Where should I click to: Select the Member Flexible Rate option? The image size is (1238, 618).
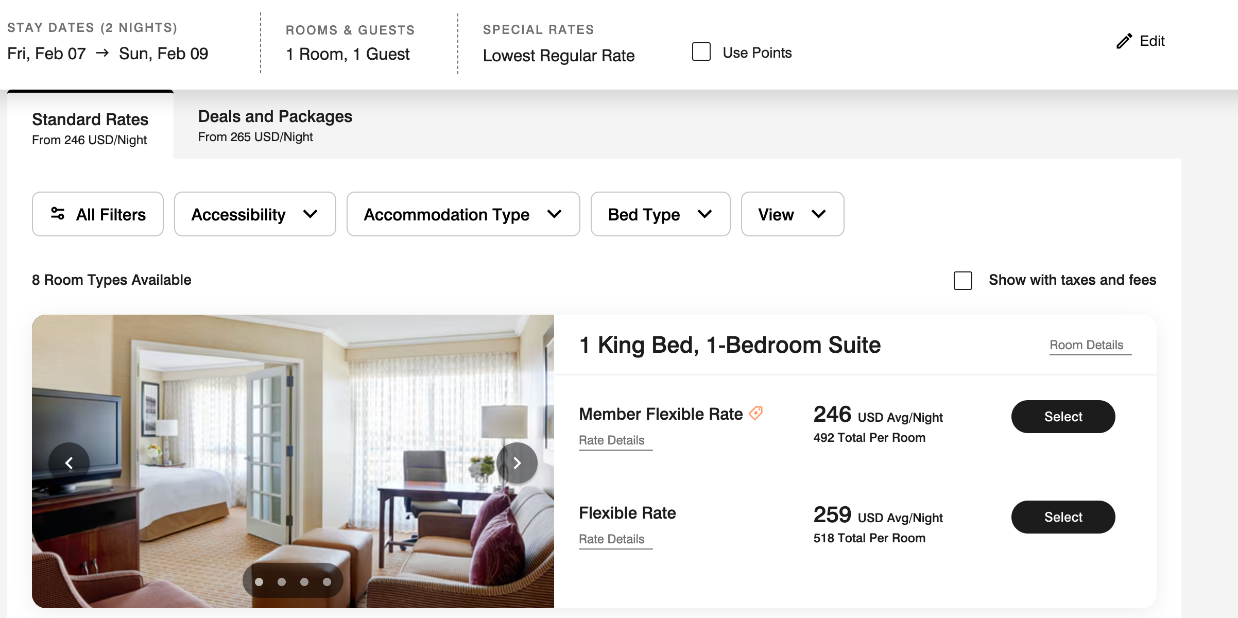pyautogui.click(x=1062, y=416)
